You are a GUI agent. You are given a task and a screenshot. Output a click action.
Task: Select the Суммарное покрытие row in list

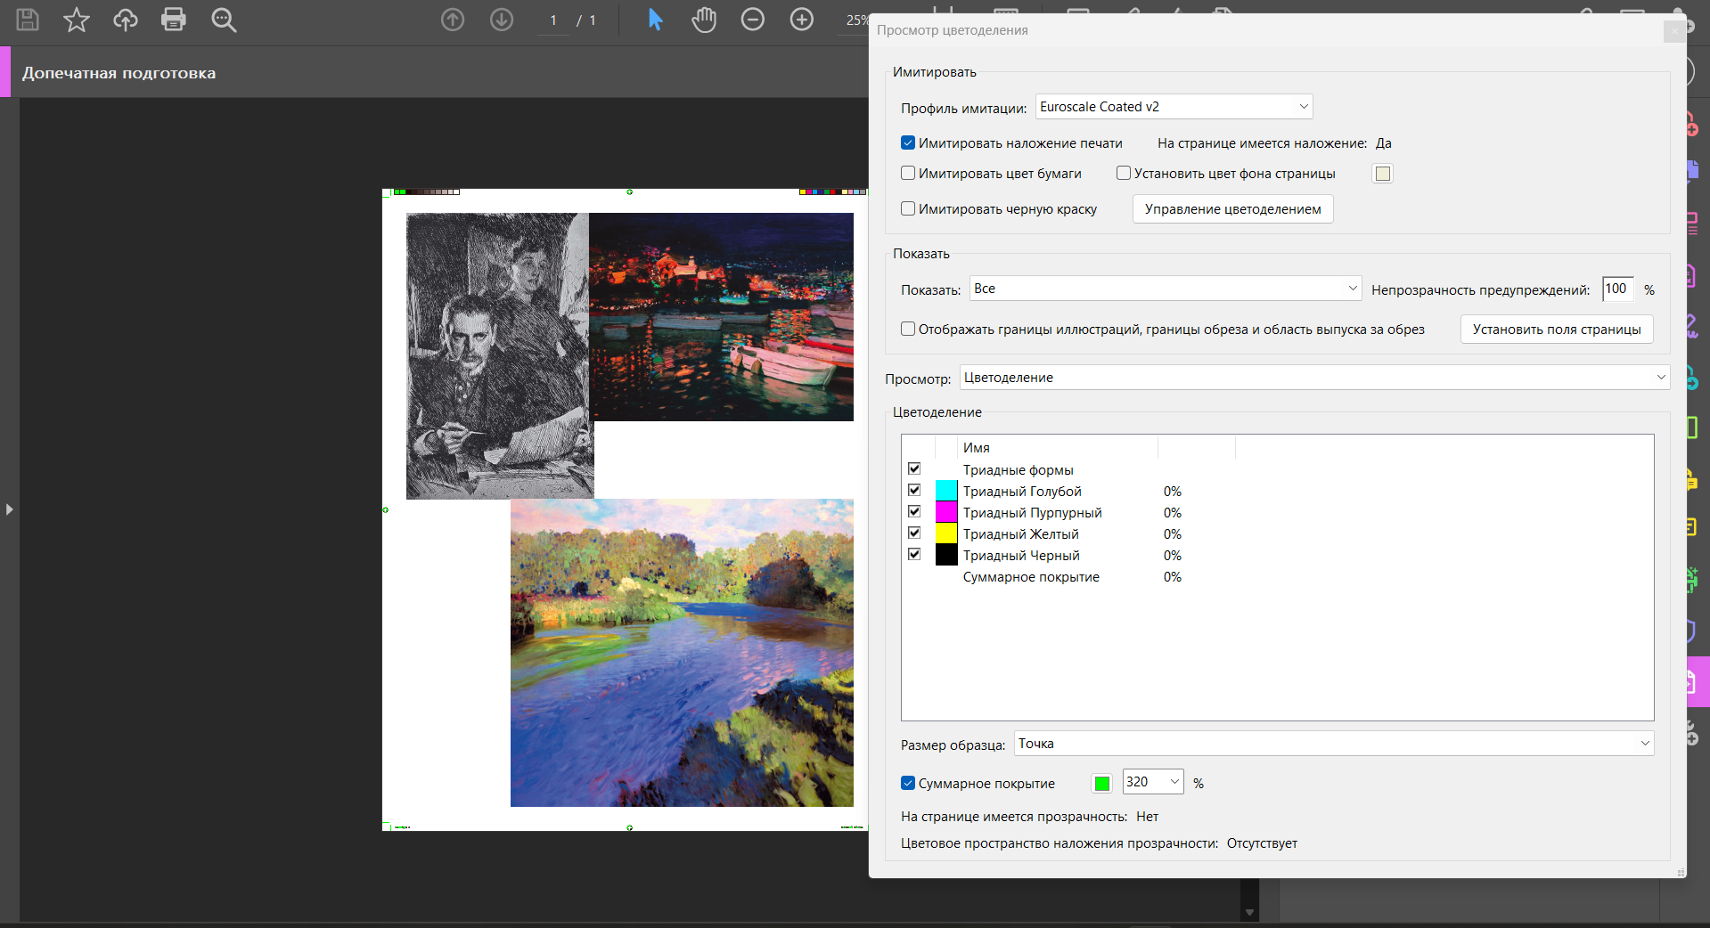tap(1031, 577)
